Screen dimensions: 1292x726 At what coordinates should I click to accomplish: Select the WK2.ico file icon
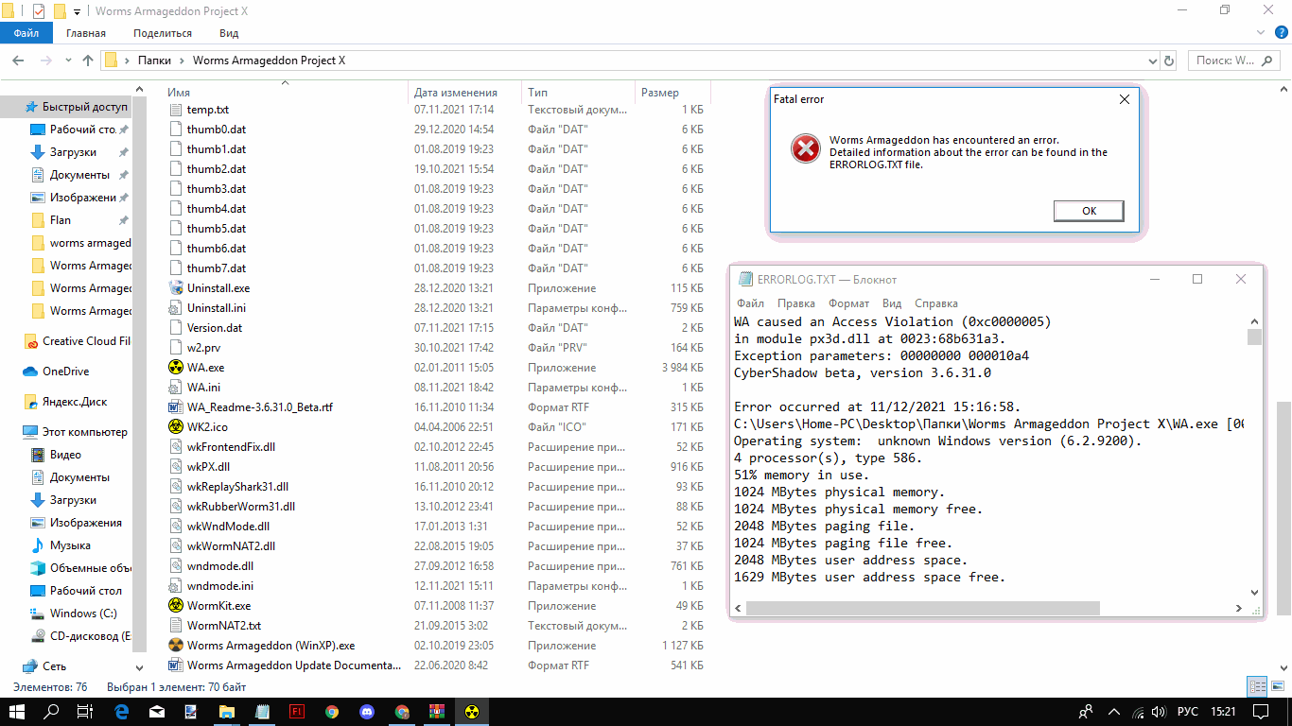pyautogui.click(x=176, y=427)
